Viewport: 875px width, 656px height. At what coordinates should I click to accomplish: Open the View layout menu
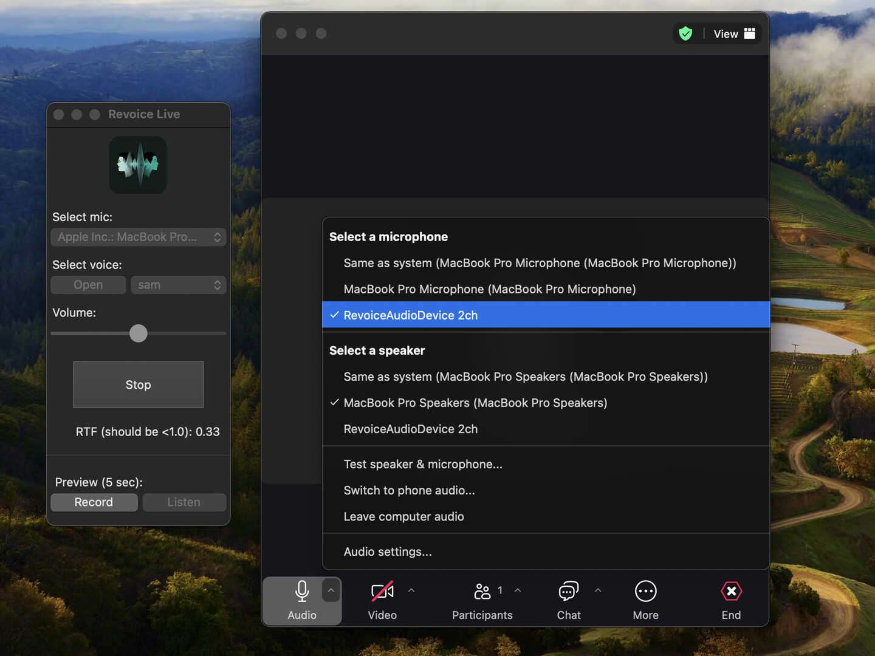(x=734, y=34)
